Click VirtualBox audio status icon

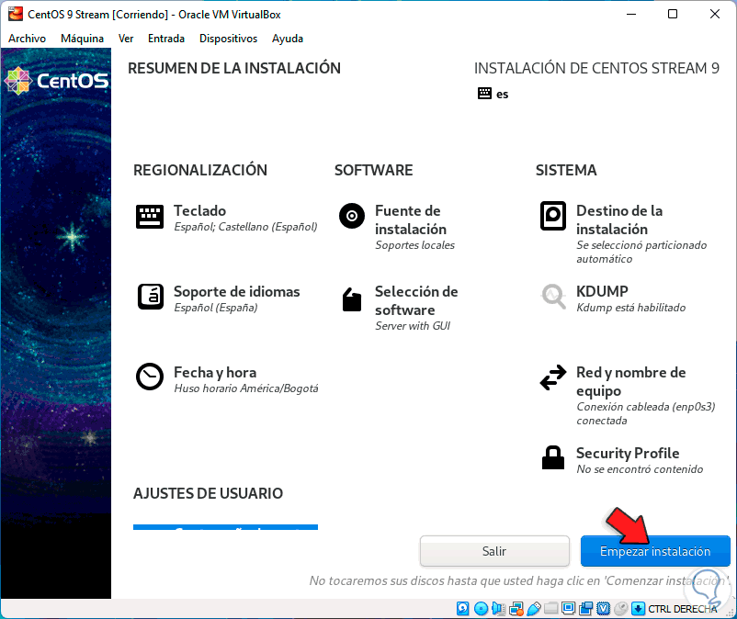pyautogui.click(x=498, y=609)
